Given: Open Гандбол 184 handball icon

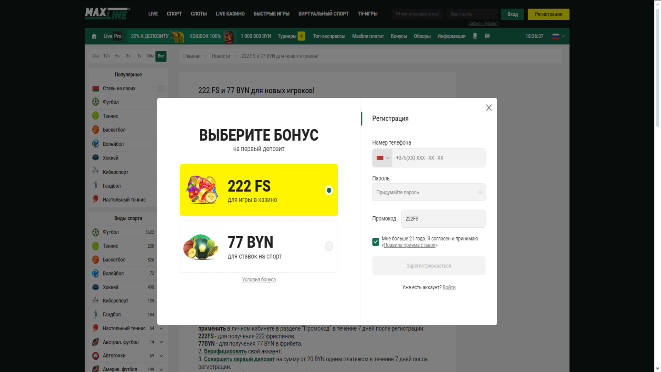Looking at the screenshot, I should click(x=96, y=314).
